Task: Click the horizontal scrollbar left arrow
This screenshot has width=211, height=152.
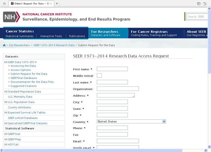Action: 1,150
